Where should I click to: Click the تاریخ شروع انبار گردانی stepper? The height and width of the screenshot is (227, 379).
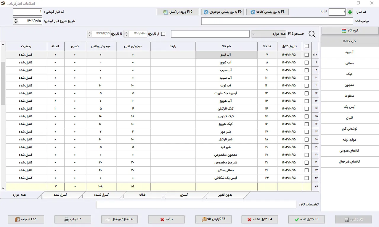pos(16,21)
